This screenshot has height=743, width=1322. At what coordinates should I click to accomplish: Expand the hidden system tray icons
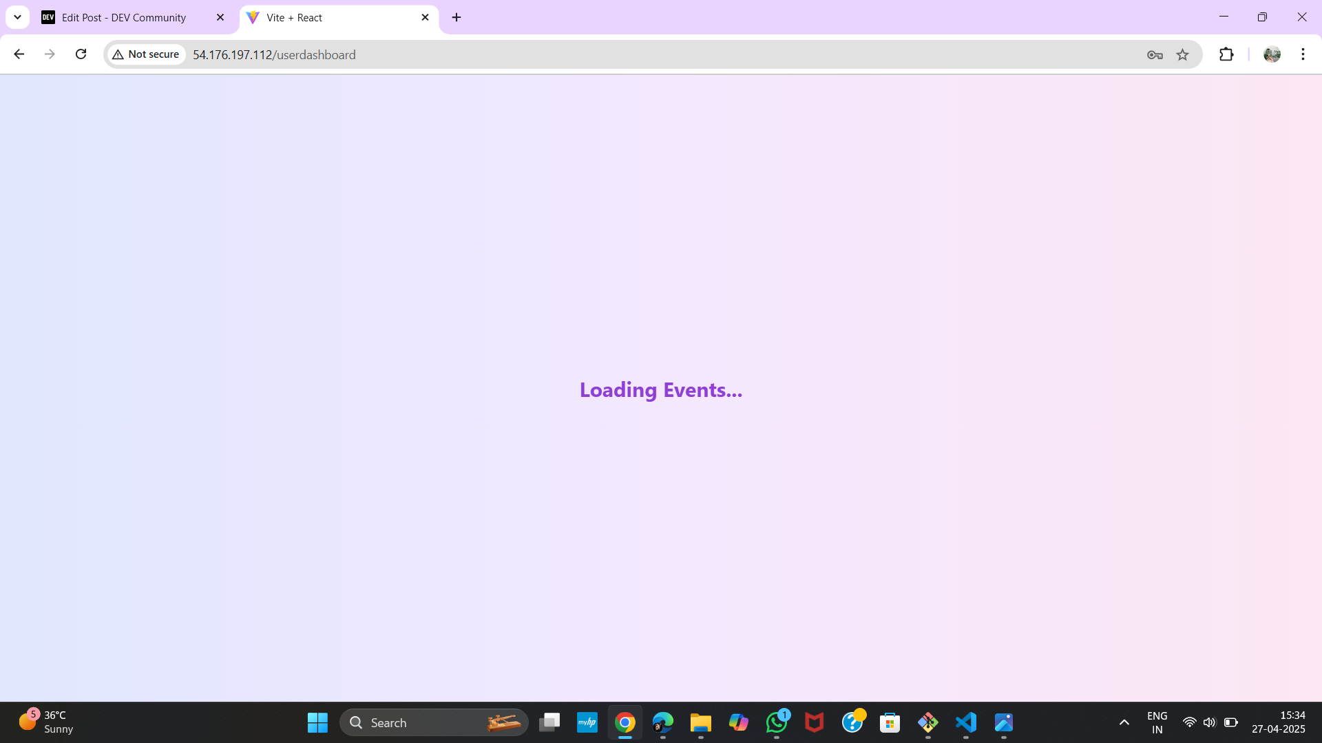(1124, 722)
